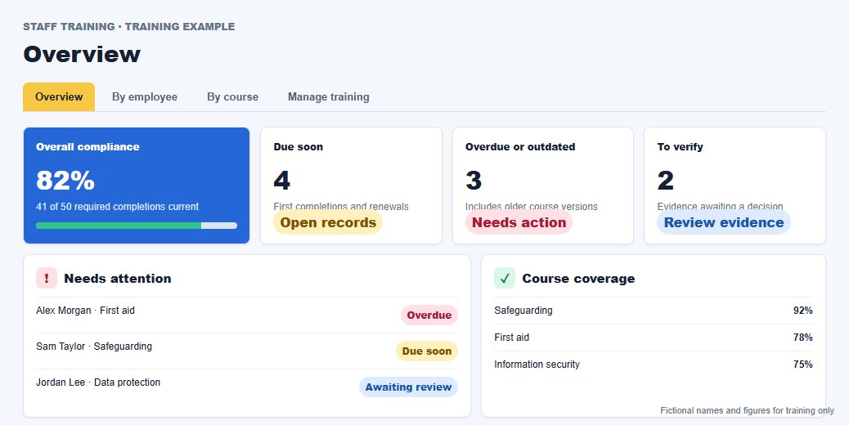Click the overall compliance progress bar
The image size is (849, 425).
[137, 226]
